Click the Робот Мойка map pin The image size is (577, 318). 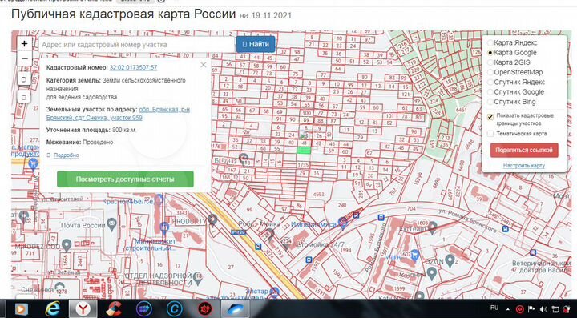click(270, 234)
